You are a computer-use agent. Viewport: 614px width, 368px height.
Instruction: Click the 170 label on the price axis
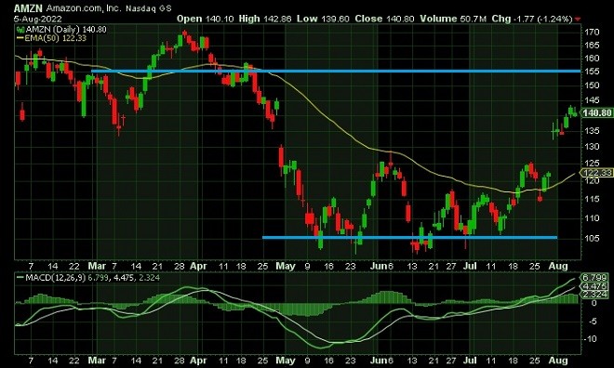click(592, 33)
